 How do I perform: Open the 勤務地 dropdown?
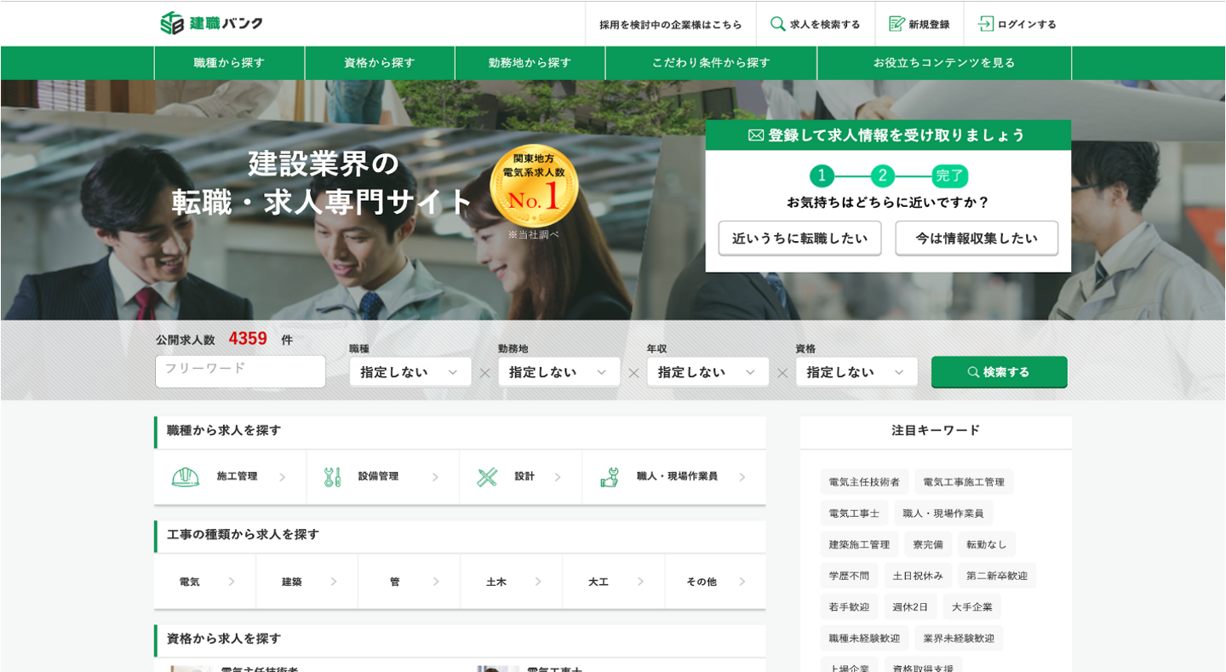(x=559, y=372)
